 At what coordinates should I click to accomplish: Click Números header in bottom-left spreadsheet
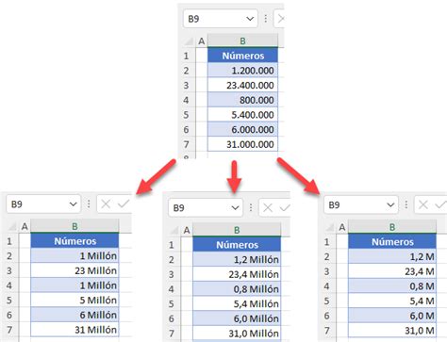pos(74,241)
